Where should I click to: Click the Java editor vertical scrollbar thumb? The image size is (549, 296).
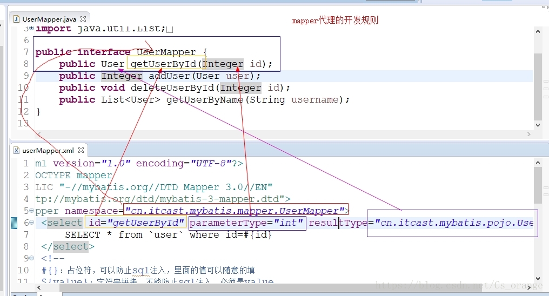[538, 86]
